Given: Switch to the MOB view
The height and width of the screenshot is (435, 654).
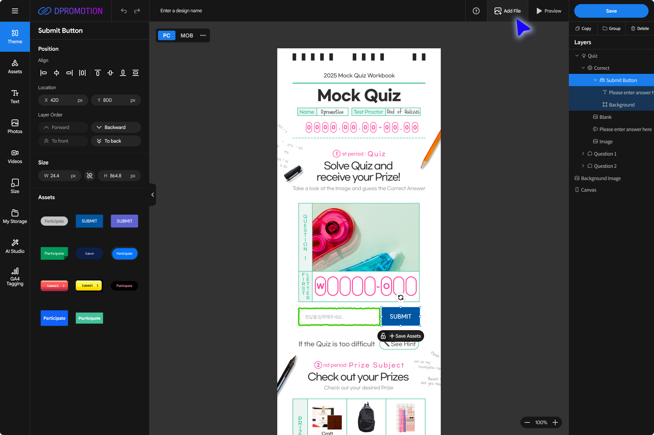Looking at the screenshot, I should (187, 35).
